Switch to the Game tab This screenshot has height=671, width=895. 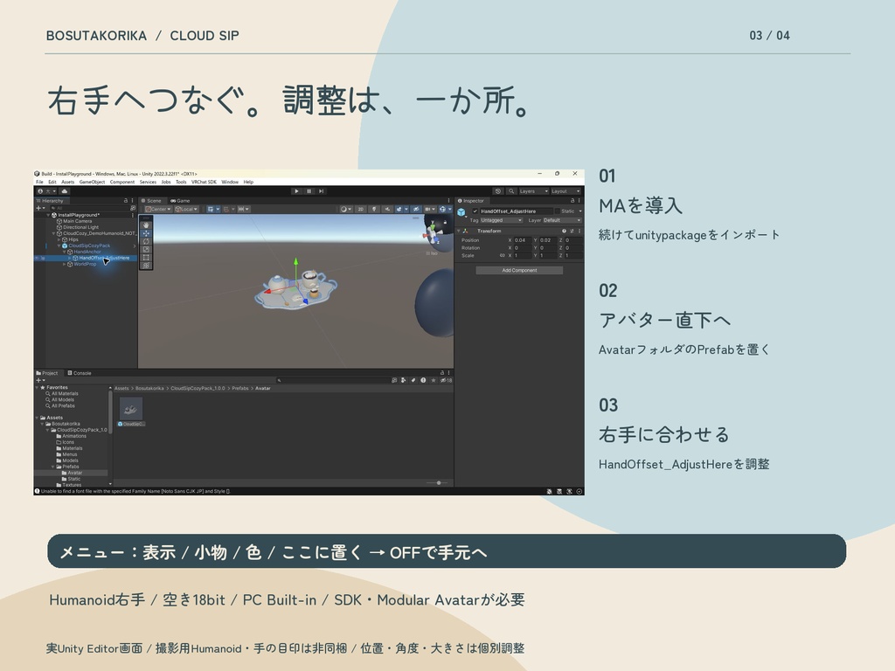180,201
